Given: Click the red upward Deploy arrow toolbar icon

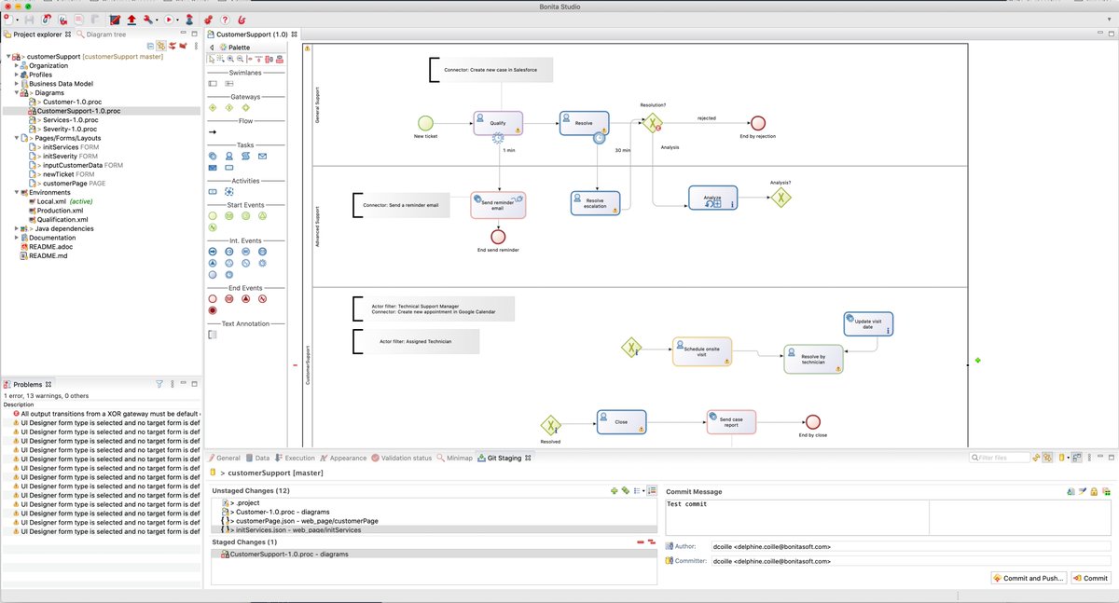Looking at the screenshot, I should [131, 19].
